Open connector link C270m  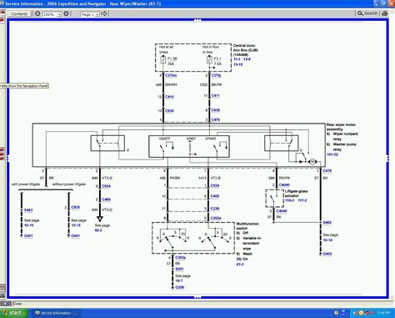tap(171, 75)
